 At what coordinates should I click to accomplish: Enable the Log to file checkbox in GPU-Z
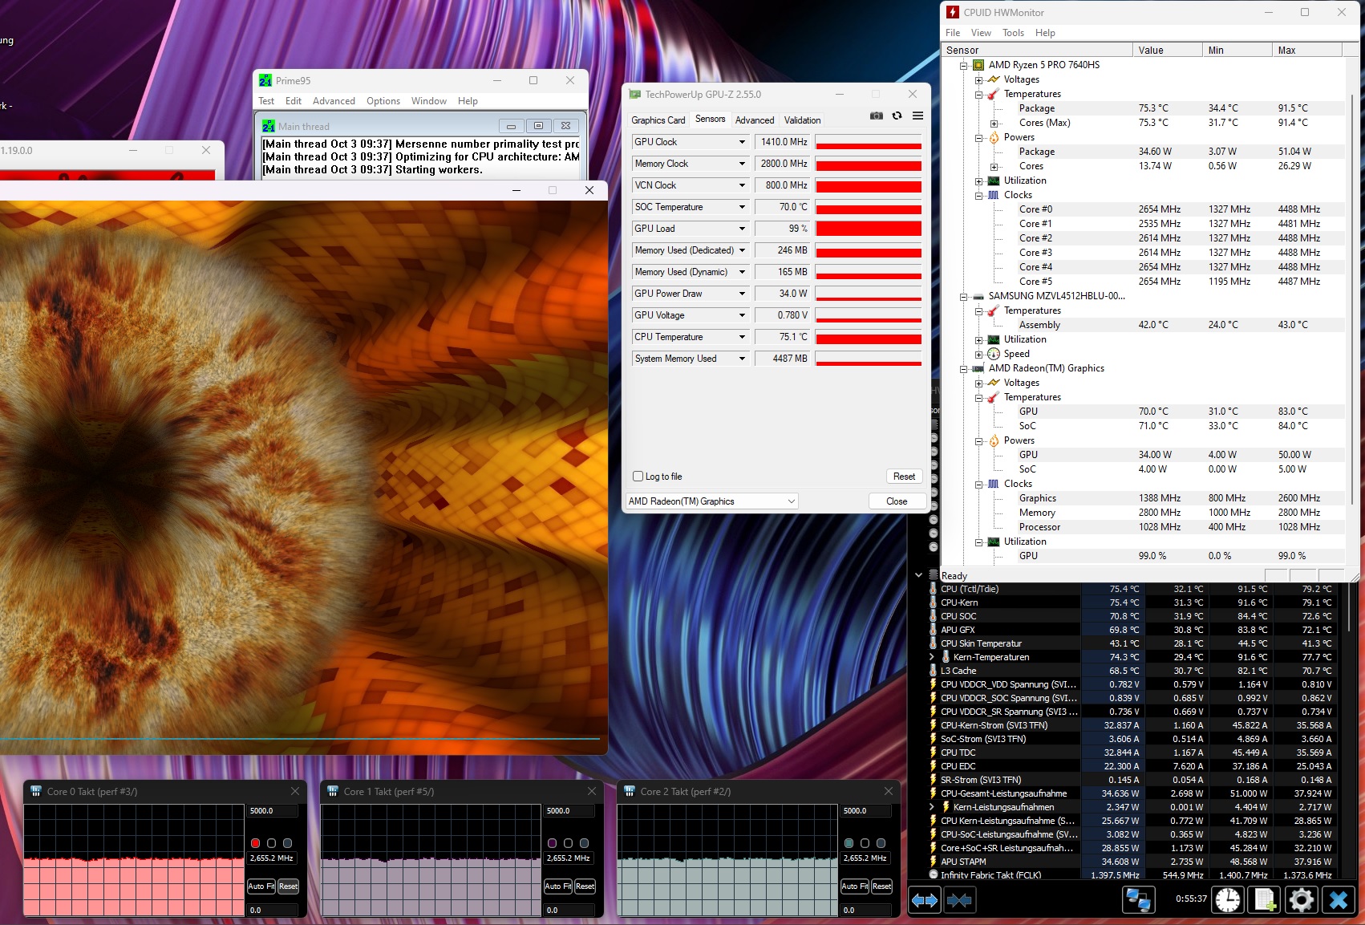638,477
